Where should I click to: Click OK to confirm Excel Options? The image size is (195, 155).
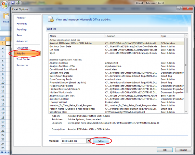coord(165,150)
